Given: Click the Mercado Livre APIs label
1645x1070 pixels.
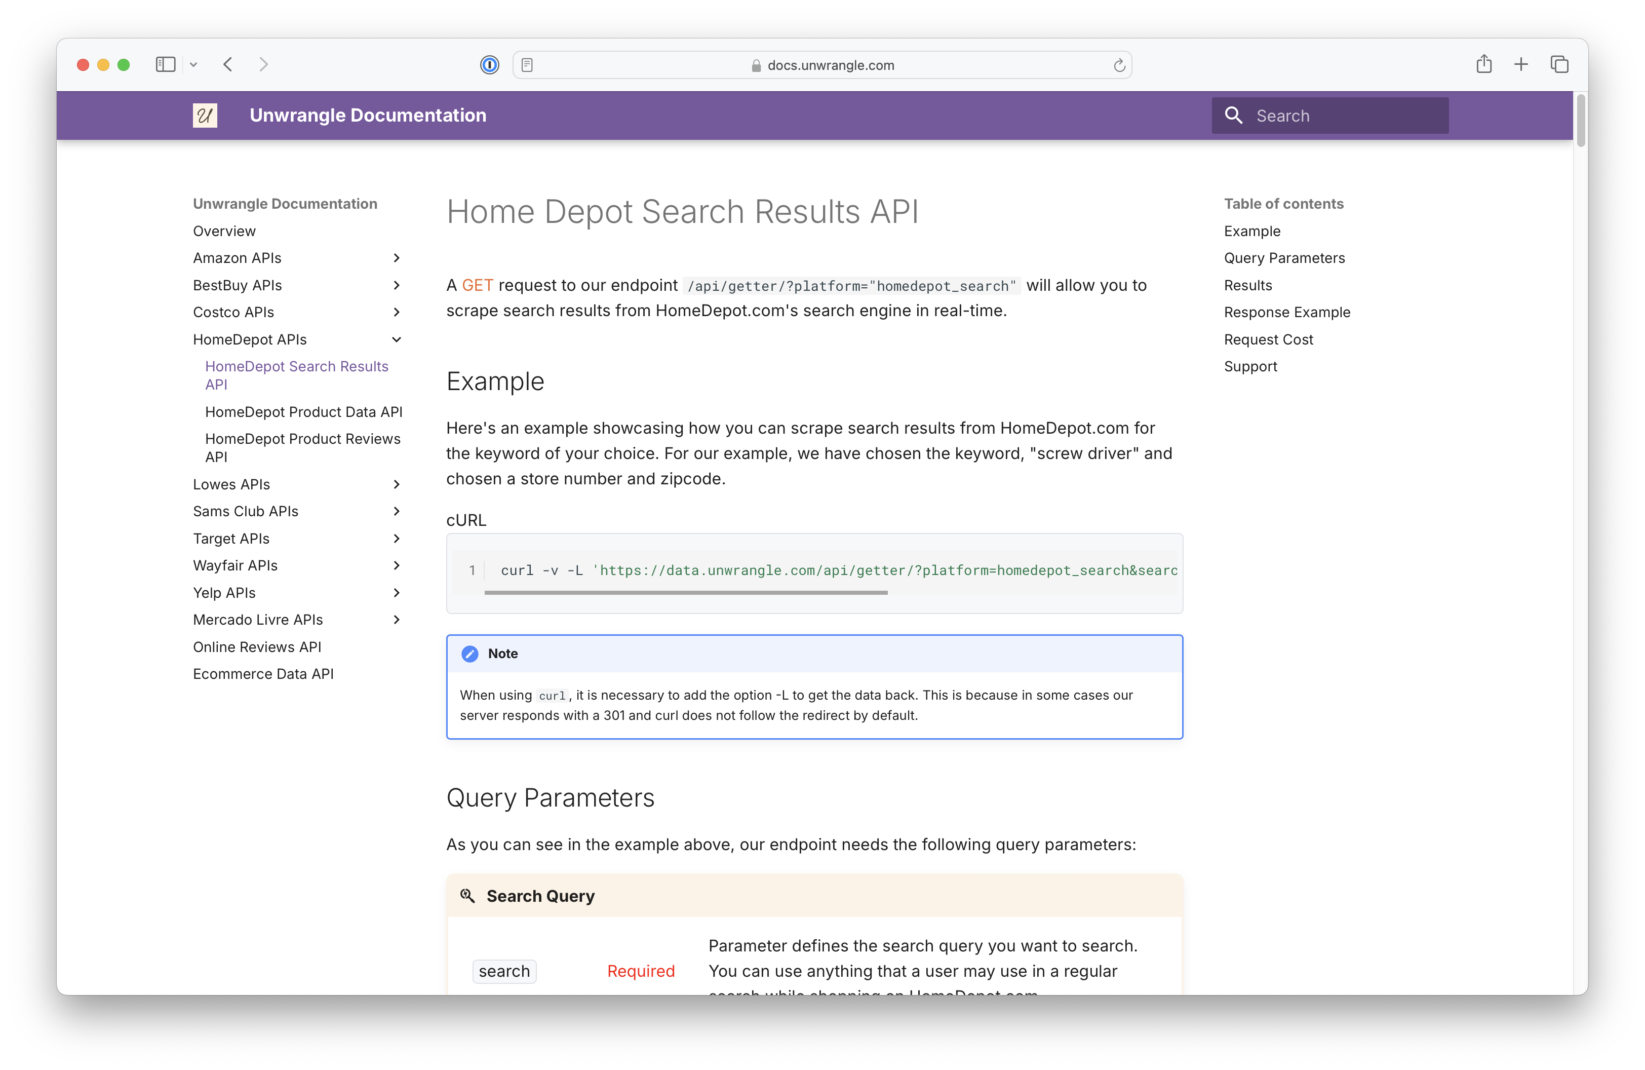Looking at the screenshot, I should pos(258,620).
